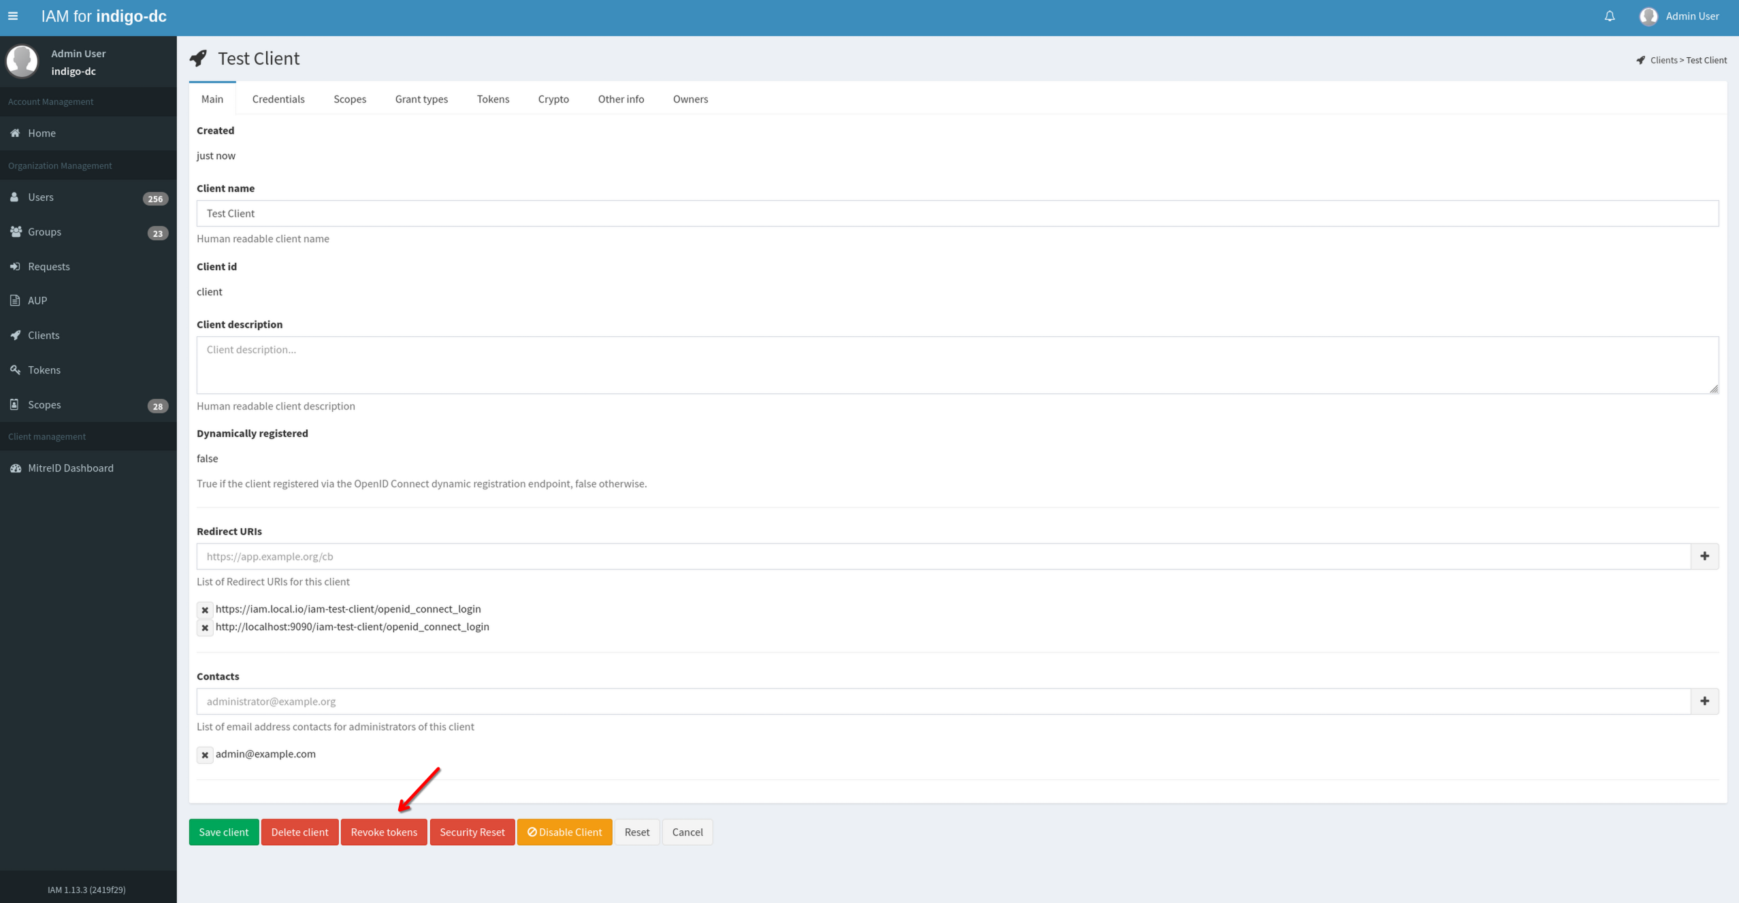Add contact email with plus icon
The width and height of the screenshot is (1739, 903).
[1704, 701]
